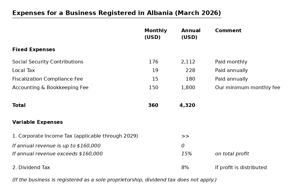The image size is (292, 190).
Task: Select the bold Total row label
Action: 19,105
